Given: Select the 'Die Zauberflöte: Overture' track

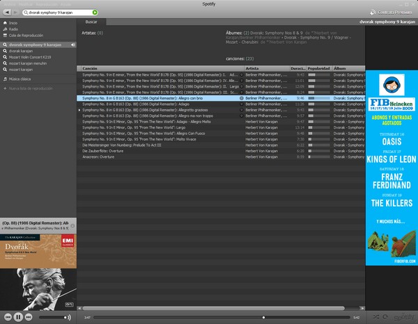Looking at the screenshot, I should (221, 151).
